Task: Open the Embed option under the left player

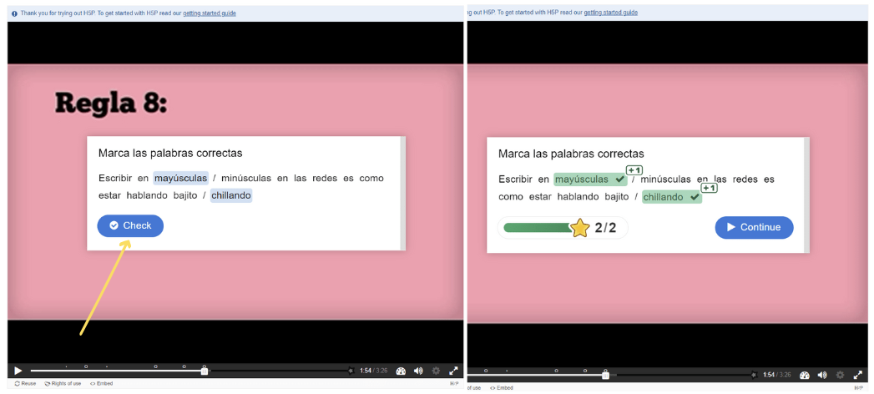Action: pos(101,383)
